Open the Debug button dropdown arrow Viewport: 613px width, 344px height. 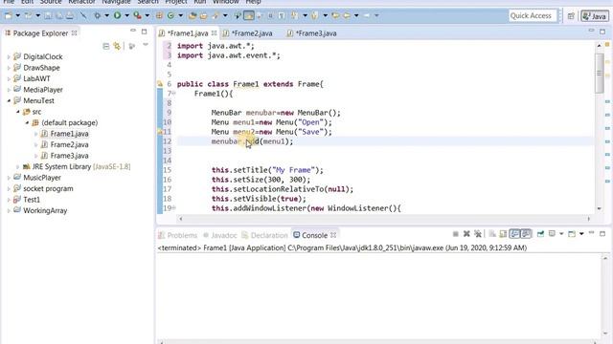[x=106, y=15]
